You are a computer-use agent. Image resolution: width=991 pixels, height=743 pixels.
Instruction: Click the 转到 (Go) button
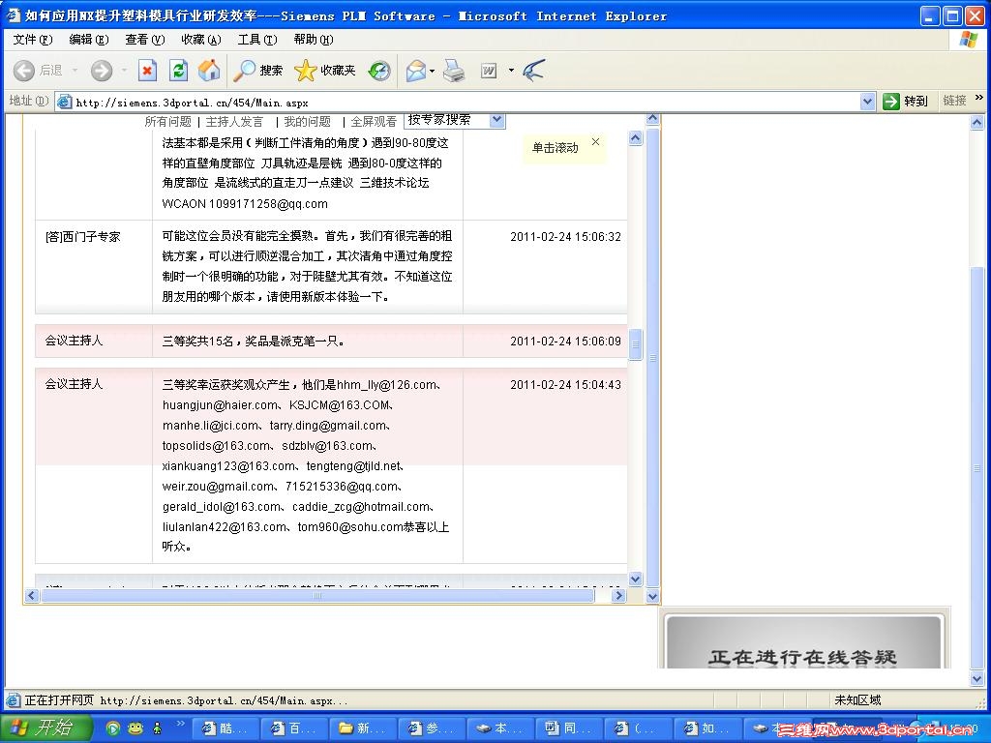pyautogui.click(x=905, y=101)
